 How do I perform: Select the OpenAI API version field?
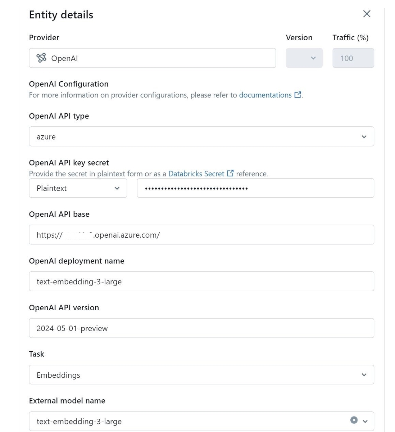[201, 328]
